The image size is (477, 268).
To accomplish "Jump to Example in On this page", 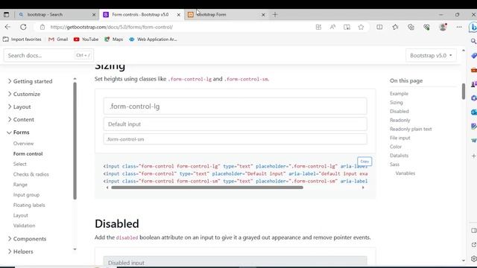I will pyautogui.click(x=399, y=94).
